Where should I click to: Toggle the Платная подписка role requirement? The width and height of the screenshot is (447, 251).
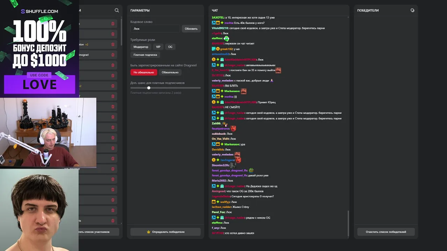(x=145, y=55)
